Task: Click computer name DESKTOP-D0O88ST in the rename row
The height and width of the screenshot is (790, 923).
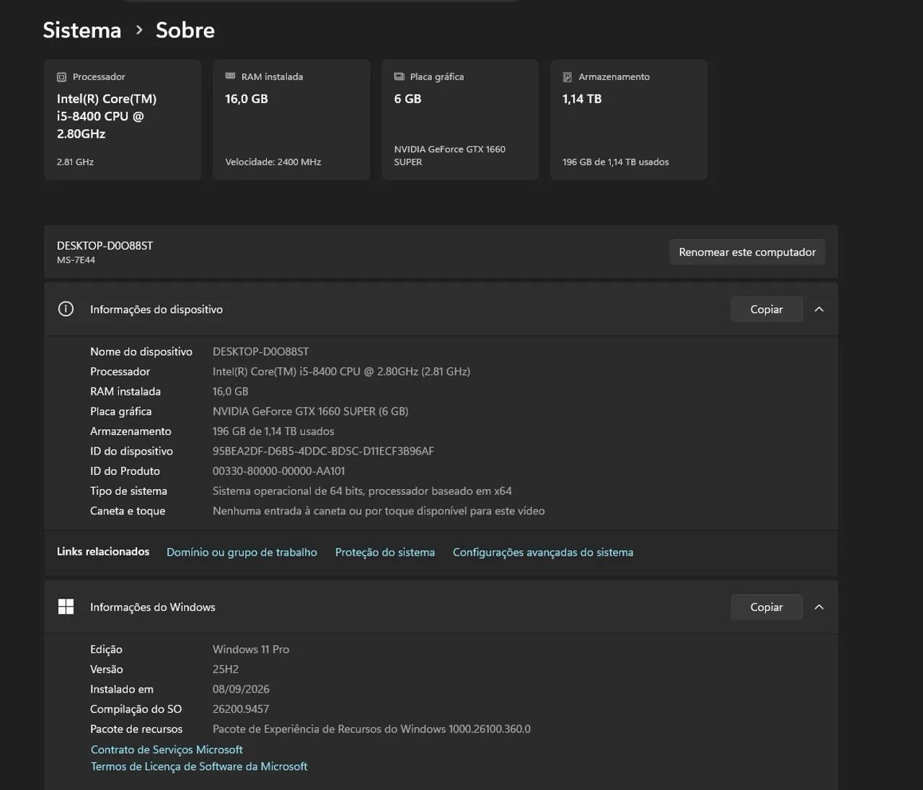Action: [105, 245]
